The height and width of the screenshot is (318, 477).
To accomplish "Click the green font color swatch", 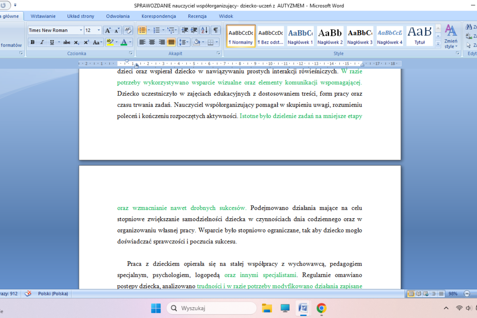I will coord(124,42).
